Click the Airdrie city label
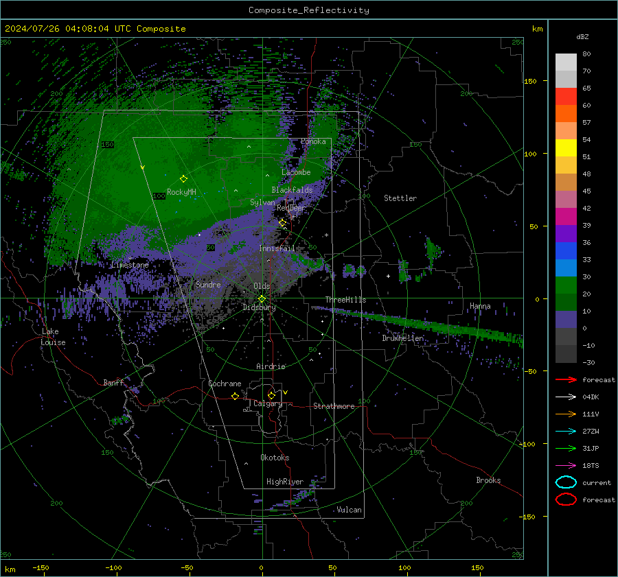Image resolution: width=618 pixels, height=577 pixels. pos(271,366)
